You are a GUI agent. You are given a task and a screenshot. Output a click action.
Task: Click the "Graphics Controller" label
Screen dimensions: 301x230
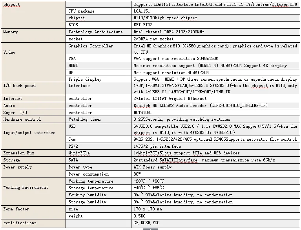point(91,46)
